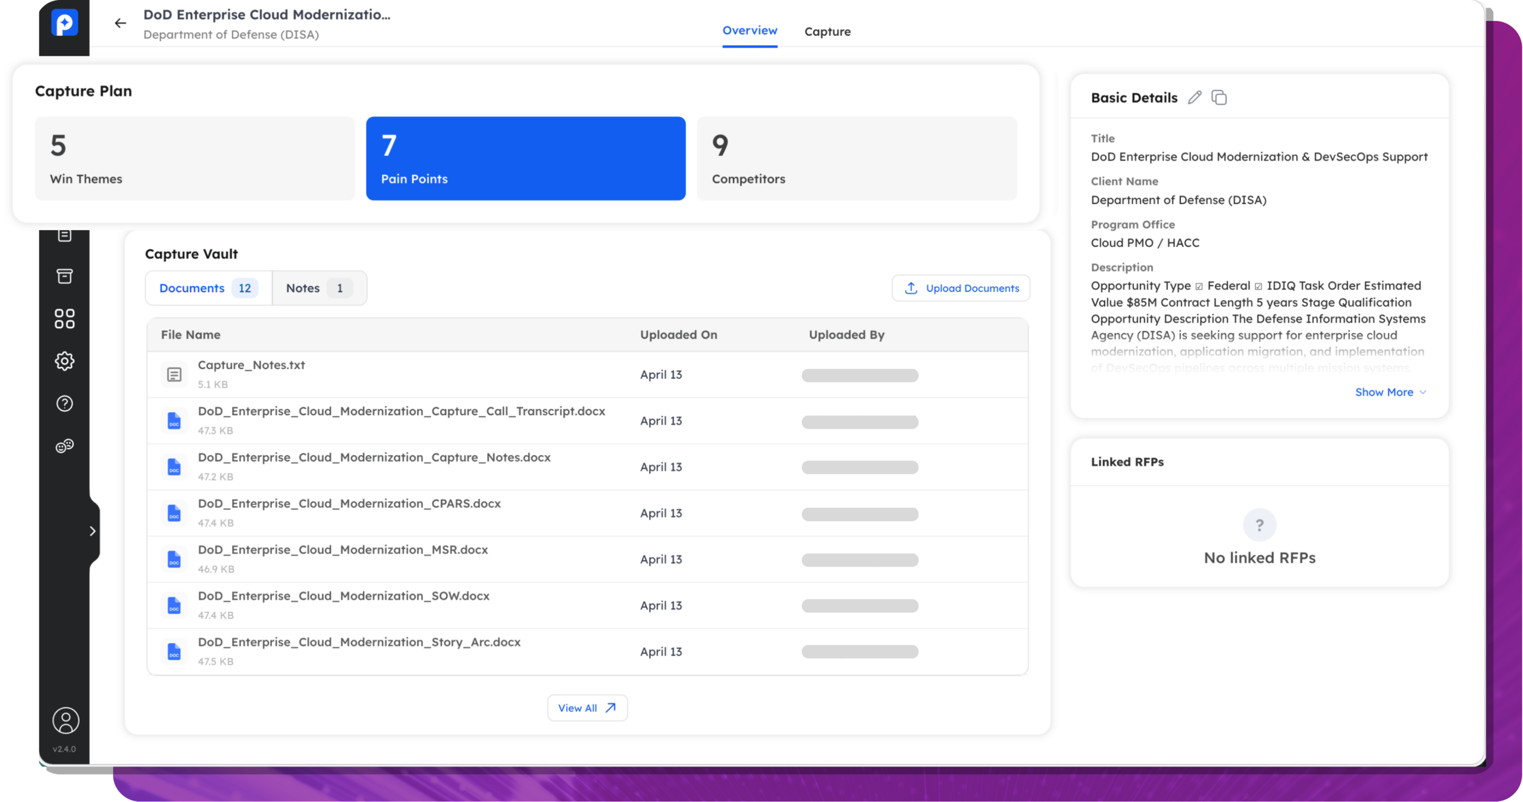Click the Linked RFPs heading
1523x802 pixels.
1127,462
